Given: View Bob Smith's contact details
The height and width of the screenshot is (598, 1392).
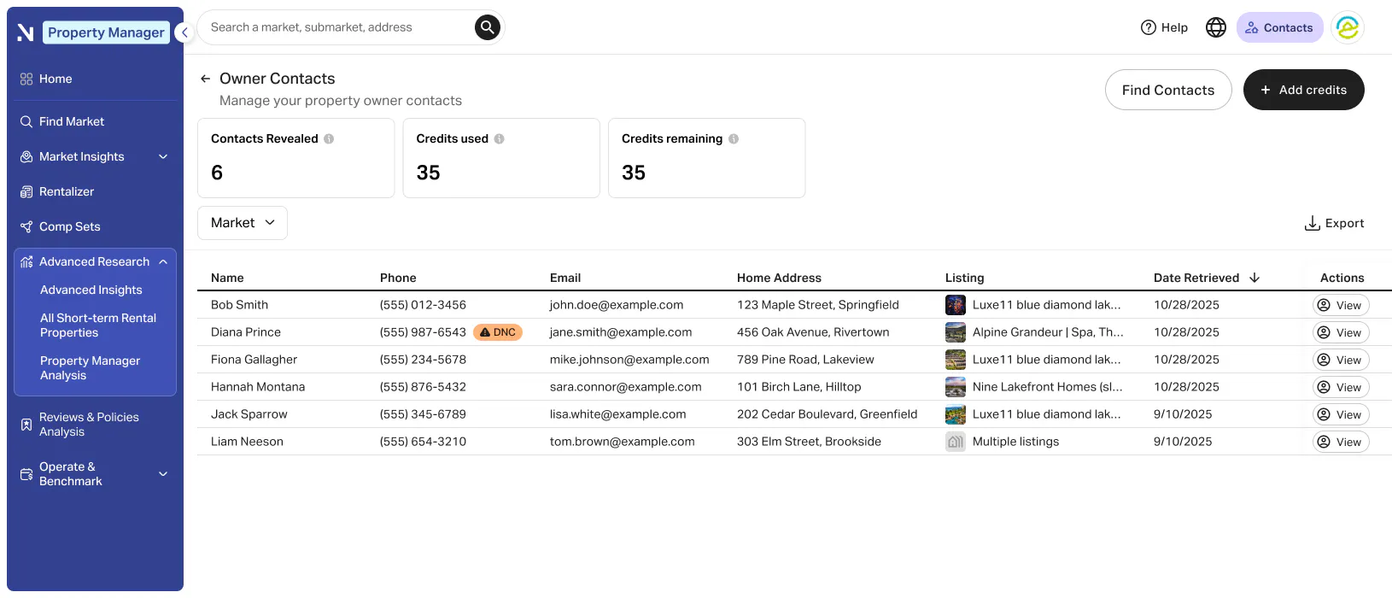Looking at the screenshot, I should [1341, 305].
